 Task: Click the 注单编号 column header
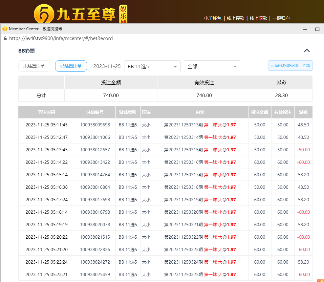tap(95, 112)
